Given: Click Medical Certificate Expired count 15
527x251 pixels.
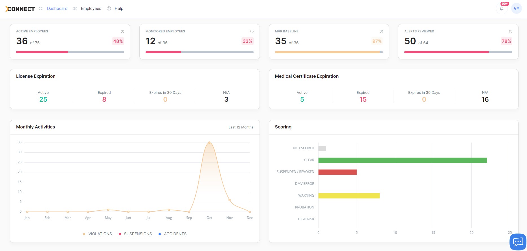Looking at the screenshot, I should coord(363,99).
